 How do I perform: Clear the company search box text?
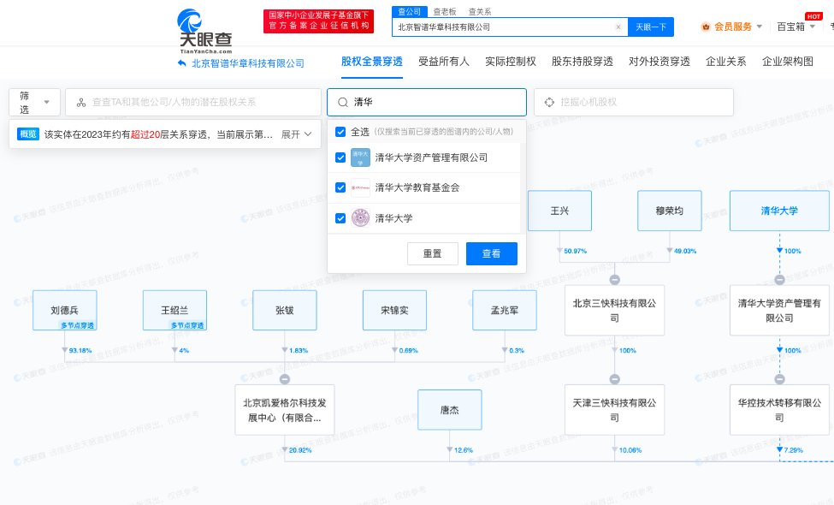coord(618,27)
